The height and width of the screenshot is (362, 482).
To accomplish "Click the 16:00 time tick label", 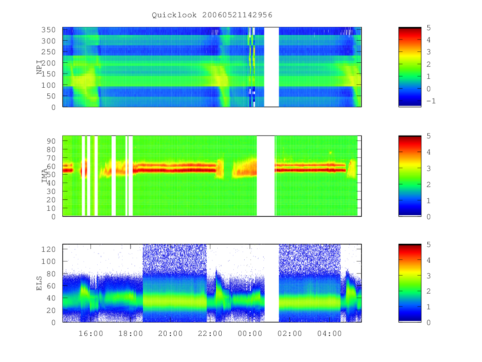I will (x=91, y=334).
